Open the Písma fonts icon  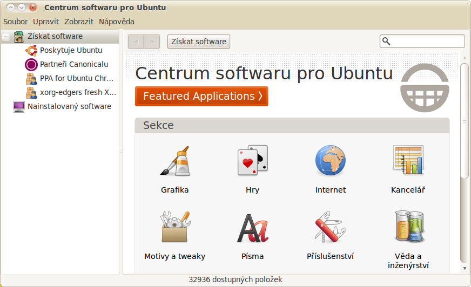click(252, 228)
